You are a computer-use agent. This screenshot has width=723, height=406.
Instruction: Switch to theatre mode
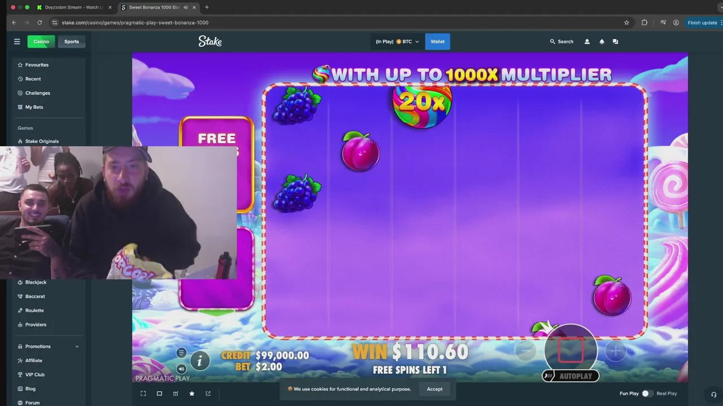[x=159, y=394]
